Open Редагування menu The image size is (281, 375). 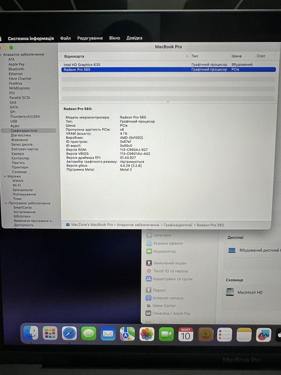pos(90,38)
